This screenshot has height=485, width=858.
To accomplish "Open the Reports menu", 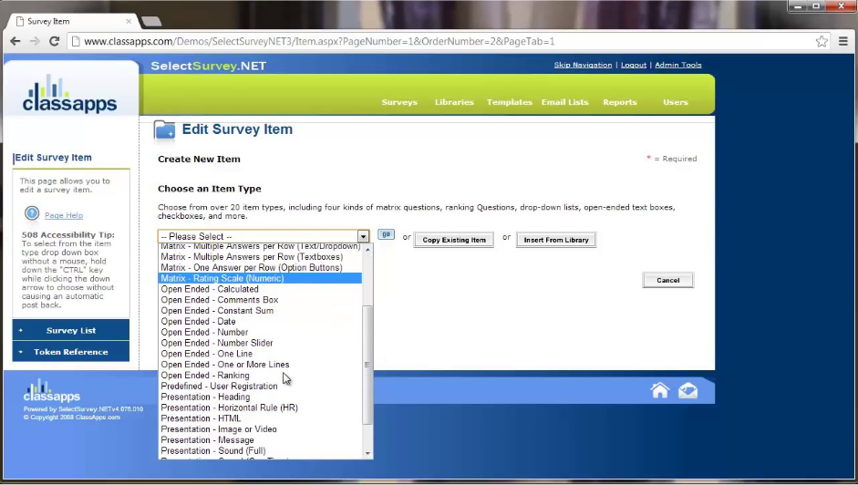I will pyautogui.click(x=619, y=102).
